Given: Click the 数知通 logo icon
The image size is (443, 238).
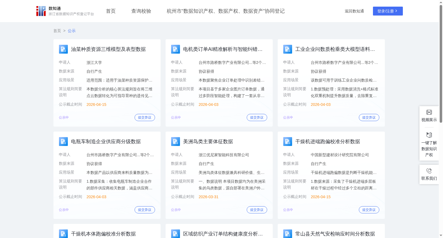Looking at the screenshot, I should pos(41,11).
